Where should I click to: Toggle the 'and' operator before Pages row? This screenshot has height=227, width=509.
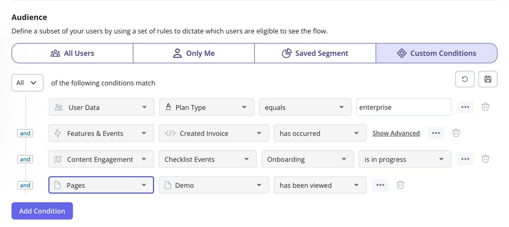(x=25, y=185)
